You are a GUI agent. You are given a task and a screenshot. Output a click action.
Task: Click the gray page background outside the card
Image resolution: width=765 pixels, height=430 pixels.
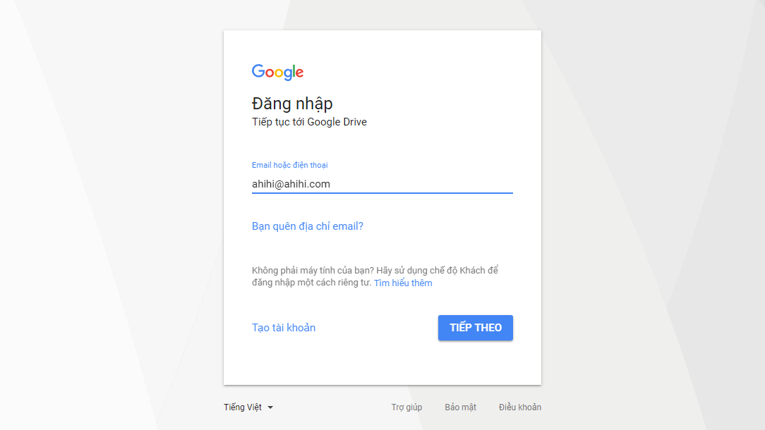point(106,211)
